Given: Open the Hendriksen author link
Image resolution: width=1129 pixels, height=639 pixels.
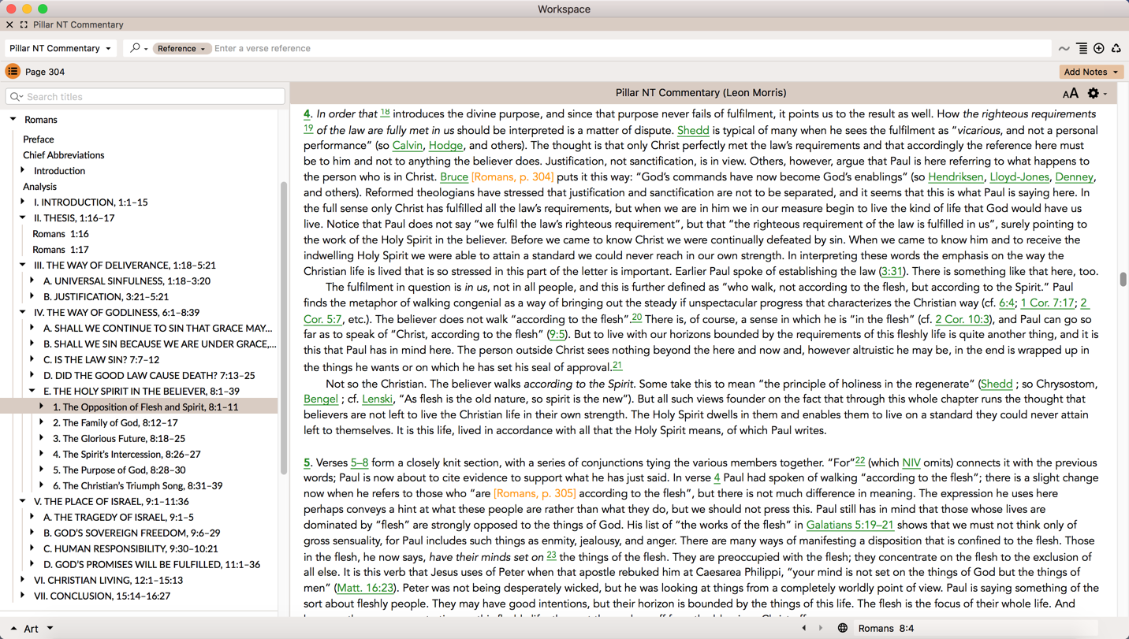Looking at the screenshot, I should click(956, 177).
